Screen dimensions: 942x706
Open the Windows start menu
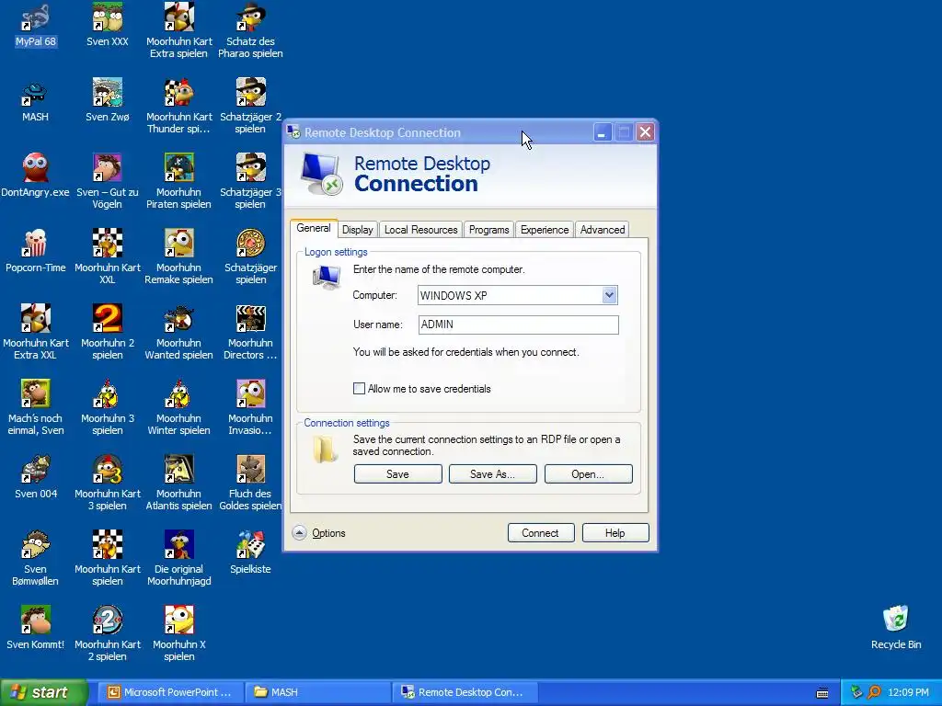click(x=44, y=692)
